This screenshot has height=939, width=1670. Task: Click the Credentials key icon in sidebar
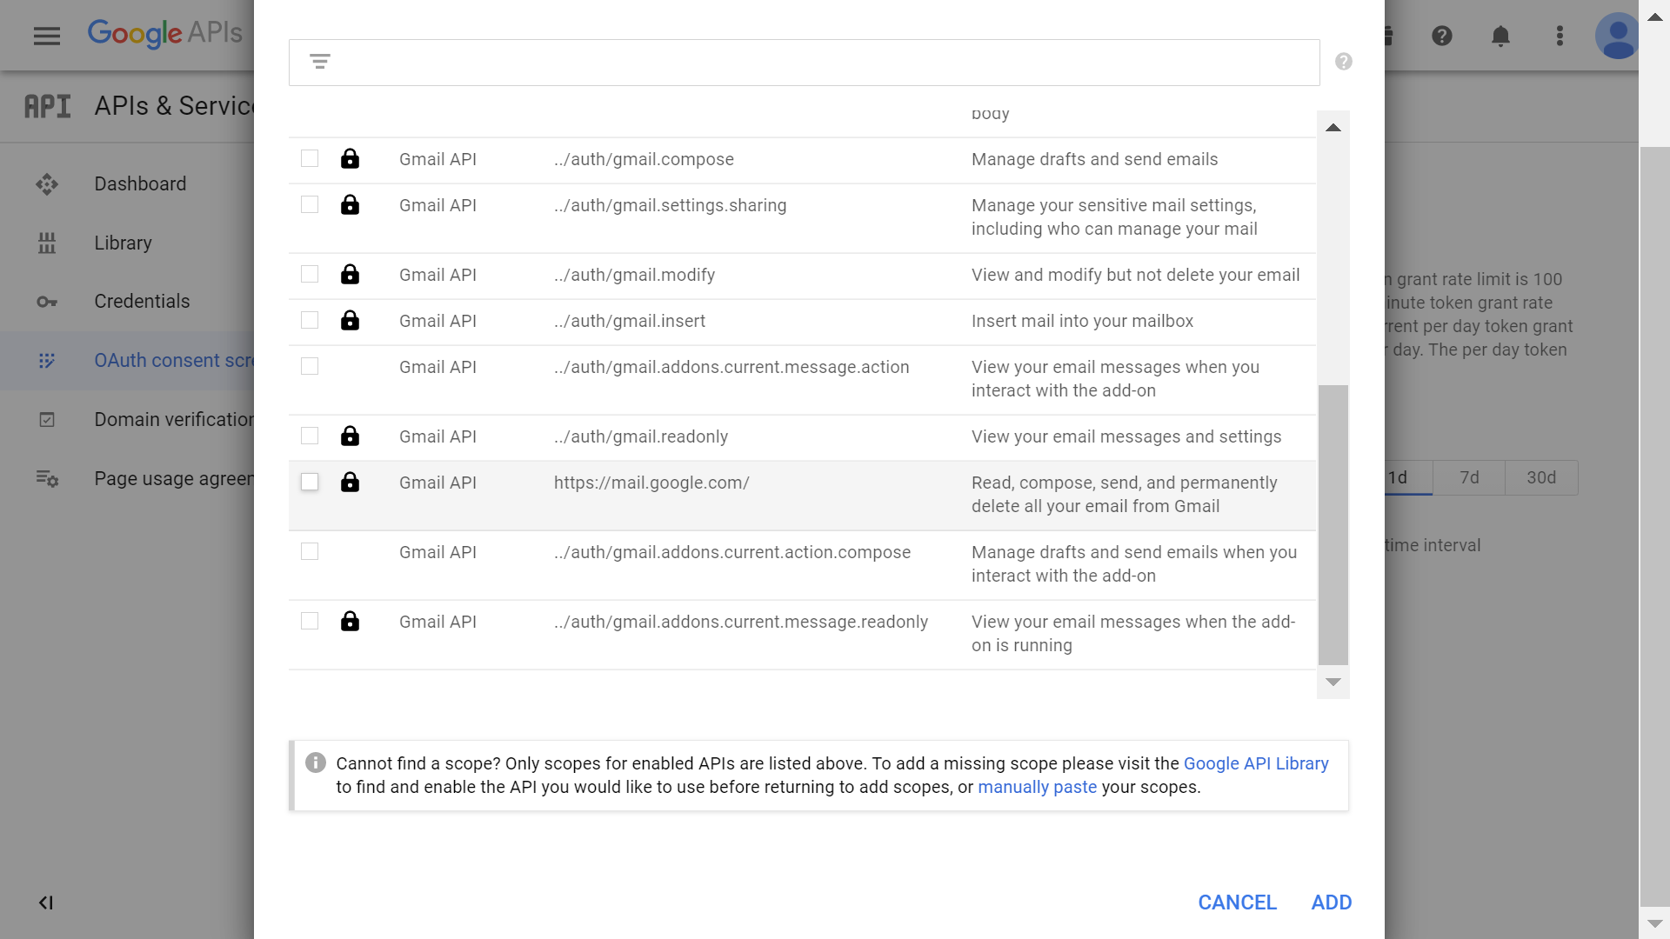click(x=47, y=302)
